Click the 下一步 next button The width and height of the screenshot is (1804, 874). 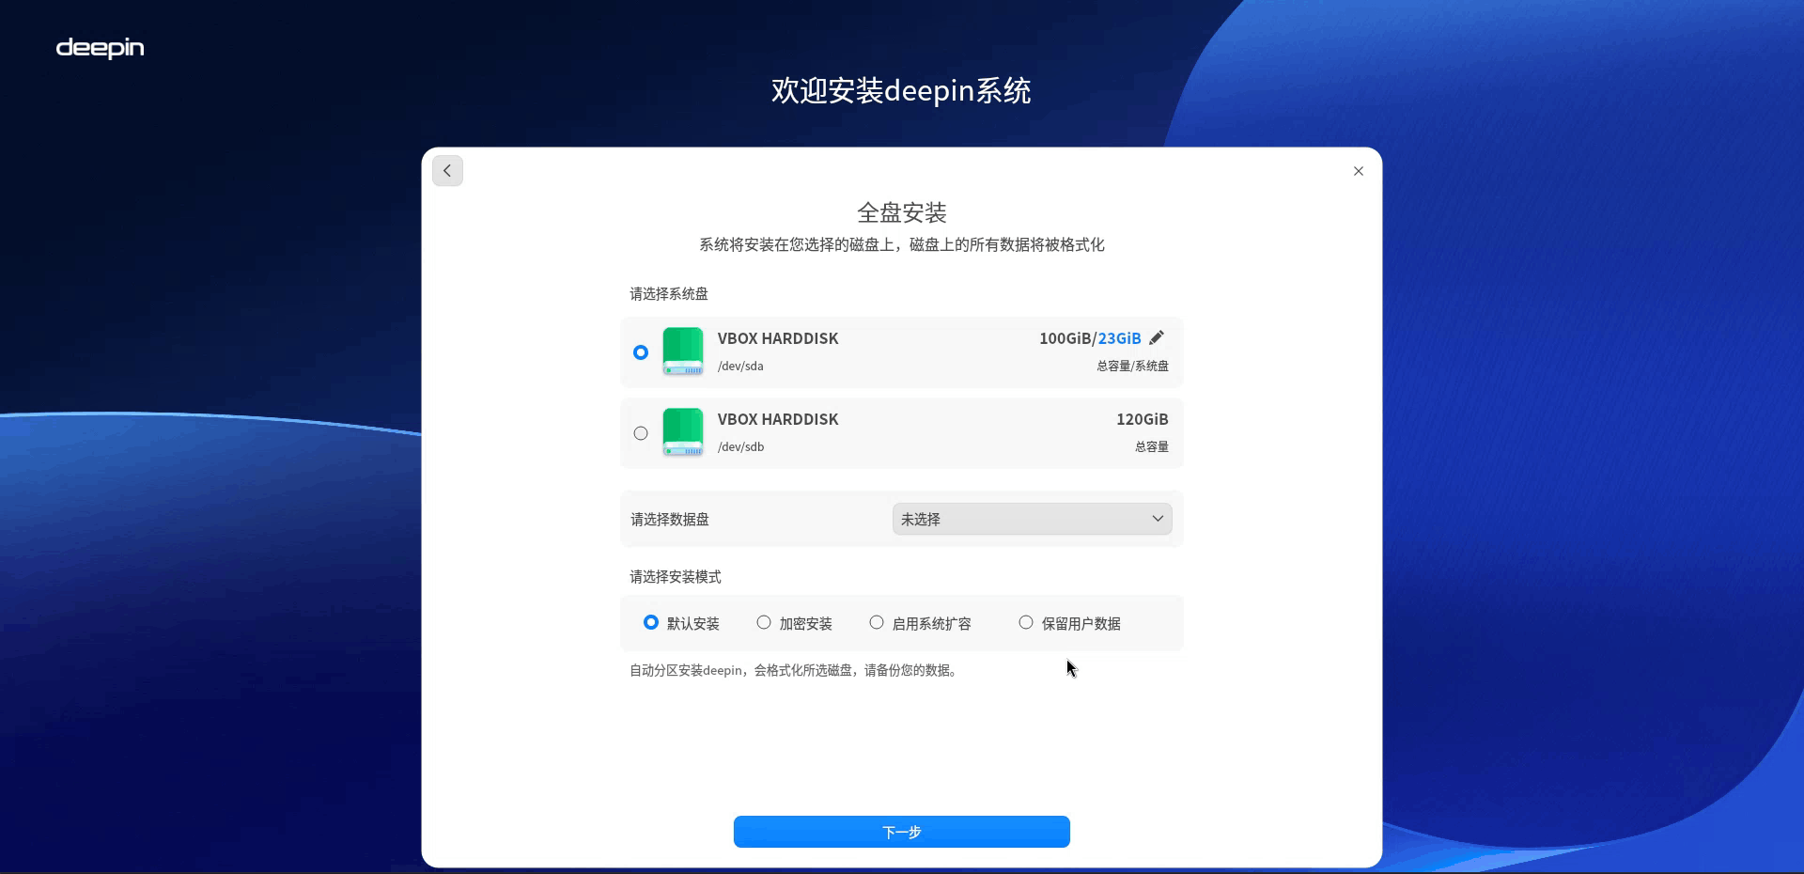pos(902,832)
